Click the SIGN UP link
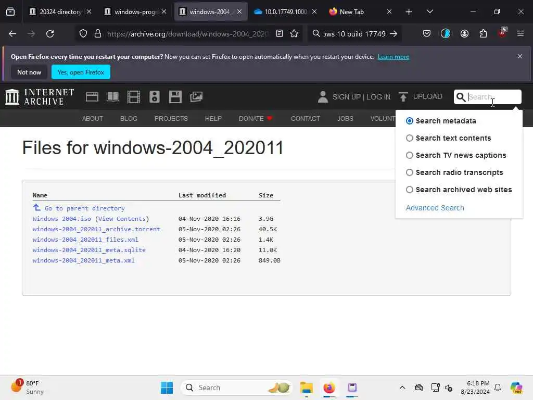533x400 pixels. click(346, 97)
